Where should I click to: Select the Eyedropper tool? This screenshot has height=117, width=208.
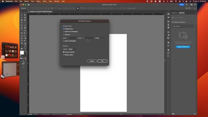pos(22,41)
